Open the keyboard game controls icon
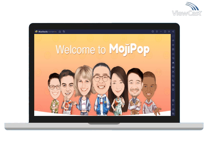 click(173, 54)
